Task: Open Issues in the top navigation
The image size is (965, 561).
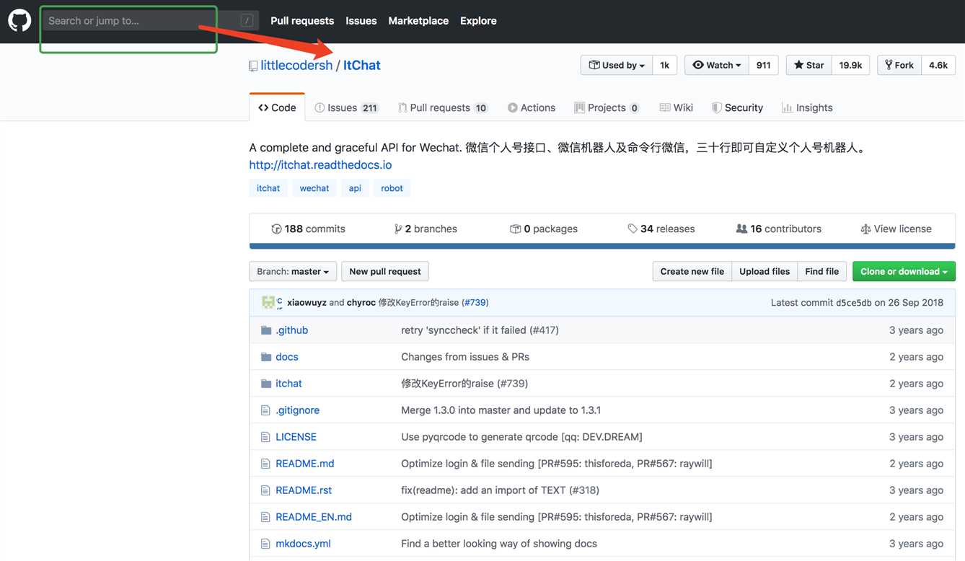Action: coord(361,21)
